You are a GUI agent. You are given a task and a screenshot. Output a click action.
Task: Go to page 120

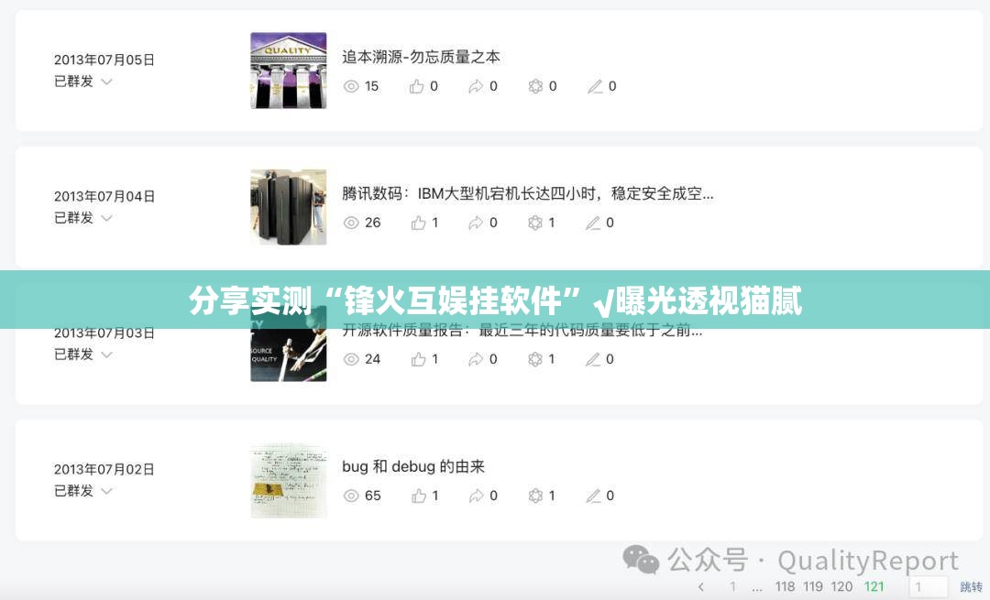pyautogui.click(x=841, y=587)
